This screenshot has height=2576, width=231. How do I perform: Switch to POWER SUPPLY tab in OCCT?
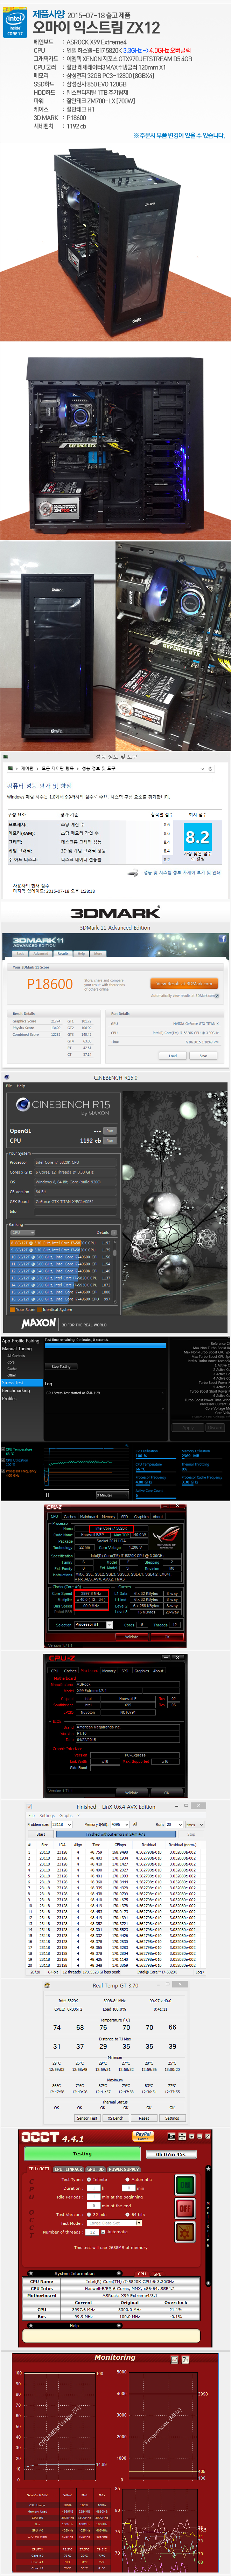[x=124, y=2169]
